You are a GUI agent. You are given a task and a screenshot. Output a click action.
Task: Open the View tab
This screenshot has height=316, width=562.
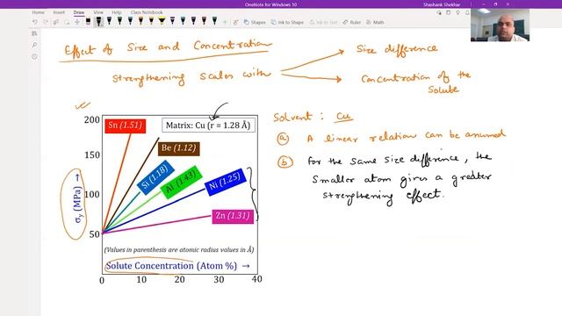pyautogui.click(x=98, y=12)
